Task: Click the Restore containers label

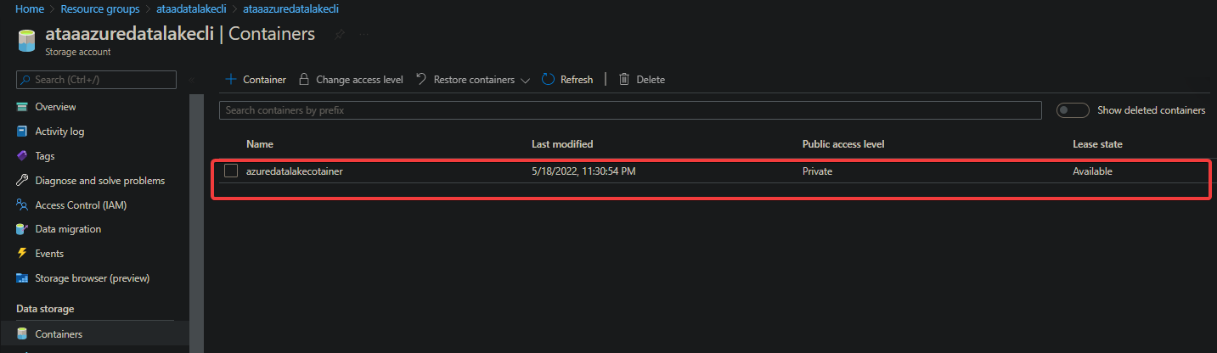Action: click(474, 80)
